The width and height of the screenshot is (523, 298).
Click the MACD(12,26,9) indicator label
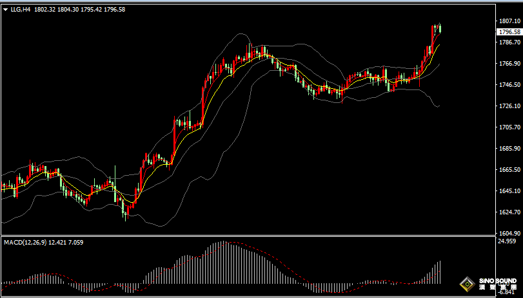click(25, 242)
